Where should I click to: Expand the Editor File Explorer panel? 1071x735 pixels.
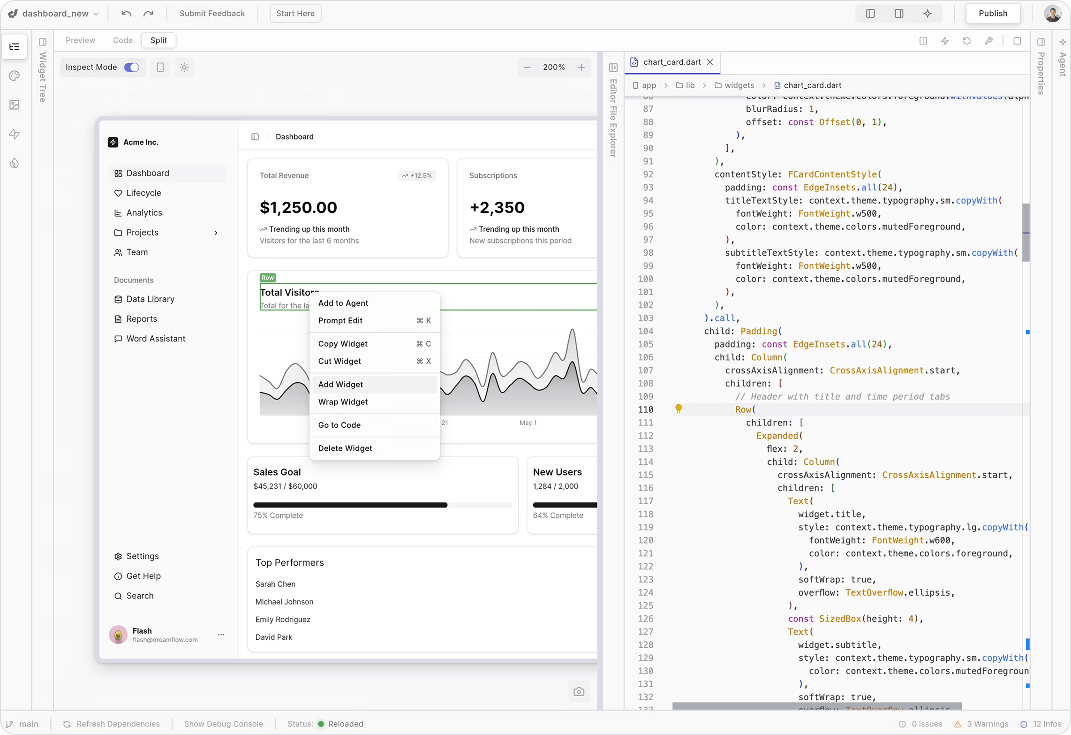point(613,68)
